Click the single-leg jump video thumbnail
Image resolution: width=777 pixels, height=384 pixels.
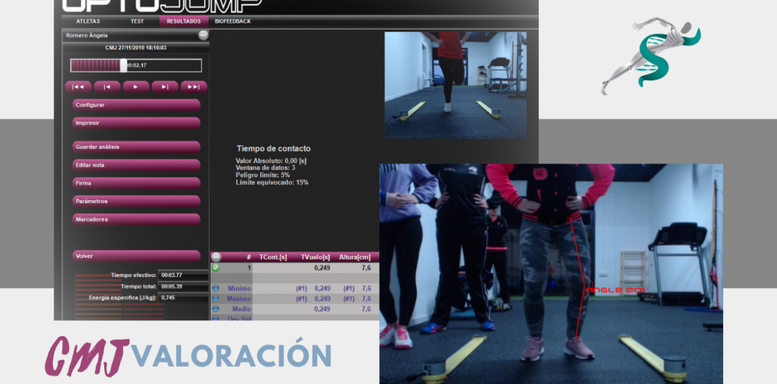[456, 85]
